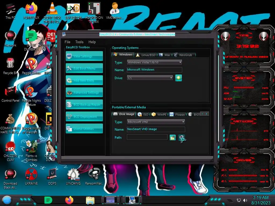Open taskbar clock showing 3:19 AM

(261, 200)
